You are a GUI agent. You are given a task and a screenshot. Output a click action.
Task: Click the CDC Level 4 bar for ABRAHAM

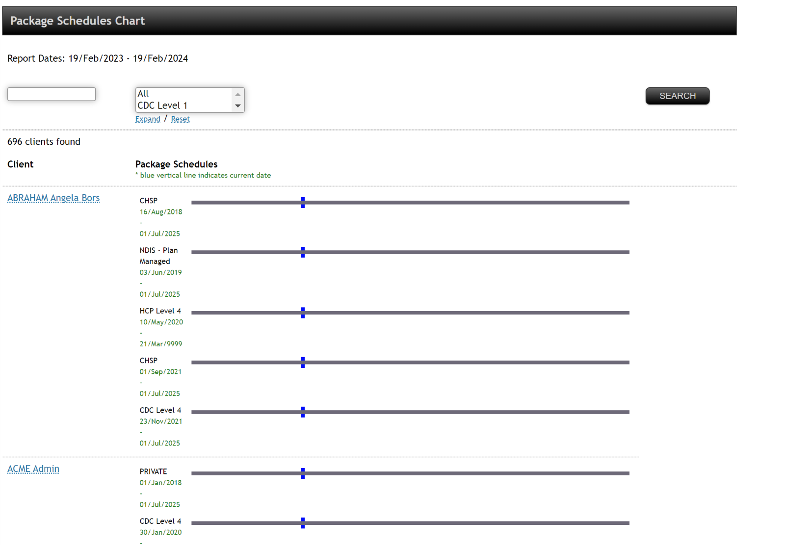[442, 412]
